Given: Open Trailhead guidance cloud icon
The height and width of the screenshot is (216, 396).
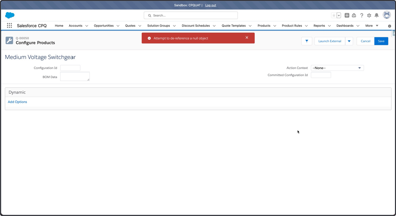Looking at the screenshot, I should (354, 15).
